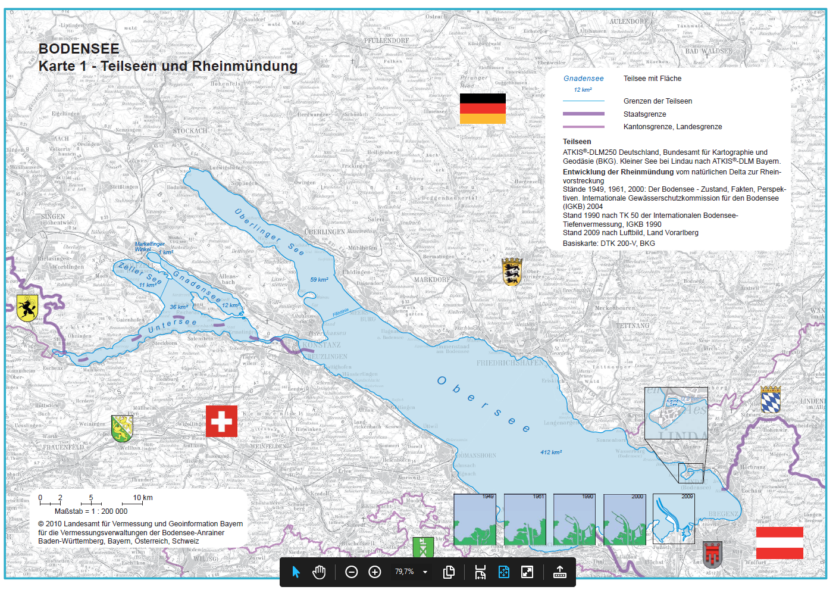Viewport: 839px width, 593px height.
Task: Select the arrow selection tool
Action: [x=296, y=572]
